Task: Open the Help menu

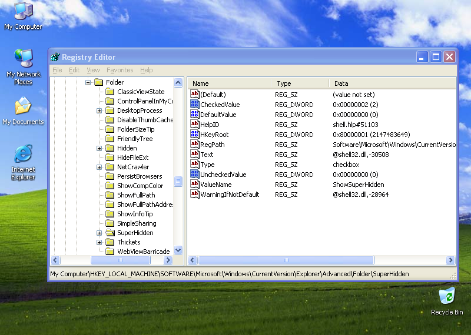Action: [x=146, y=70]
